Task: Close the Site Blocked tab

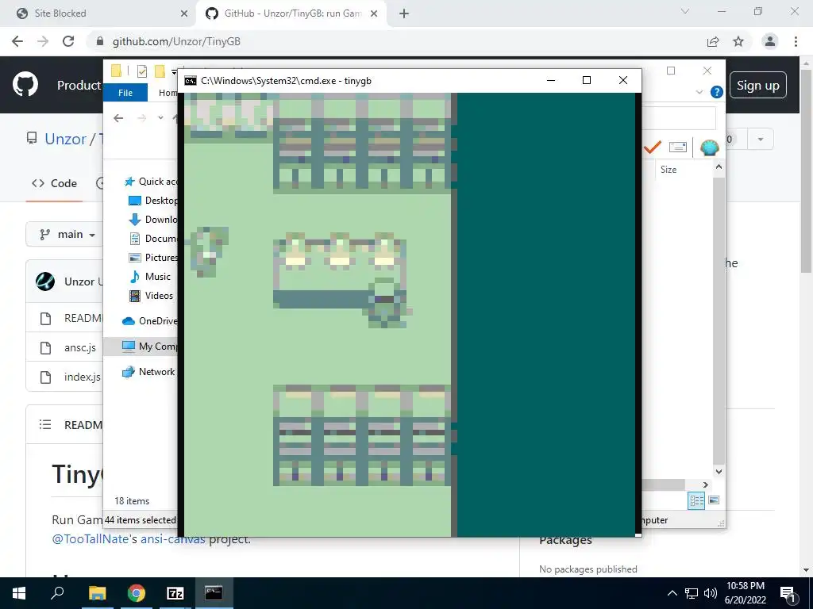Action: pyautogui.click(x=184, y=13)
